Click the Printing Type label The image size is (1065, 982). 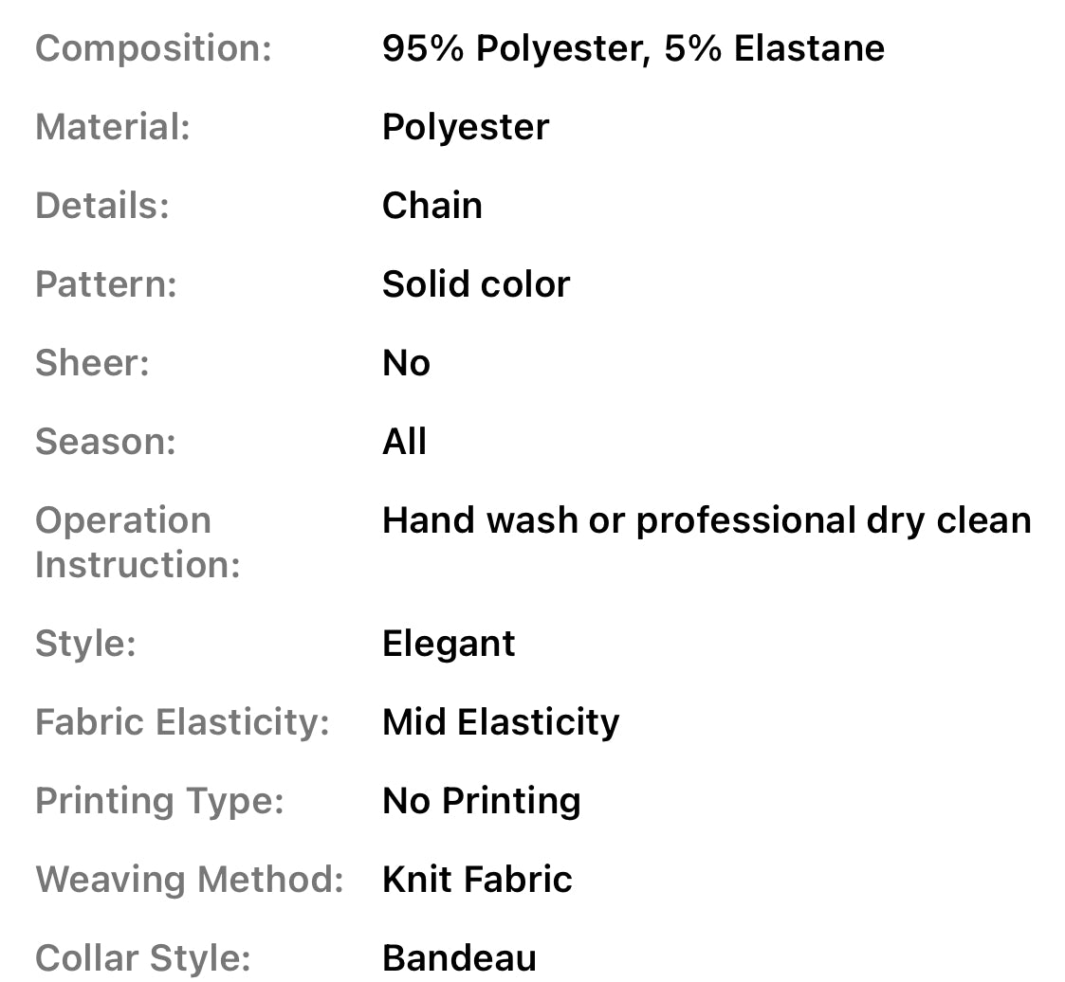(159, 801)
